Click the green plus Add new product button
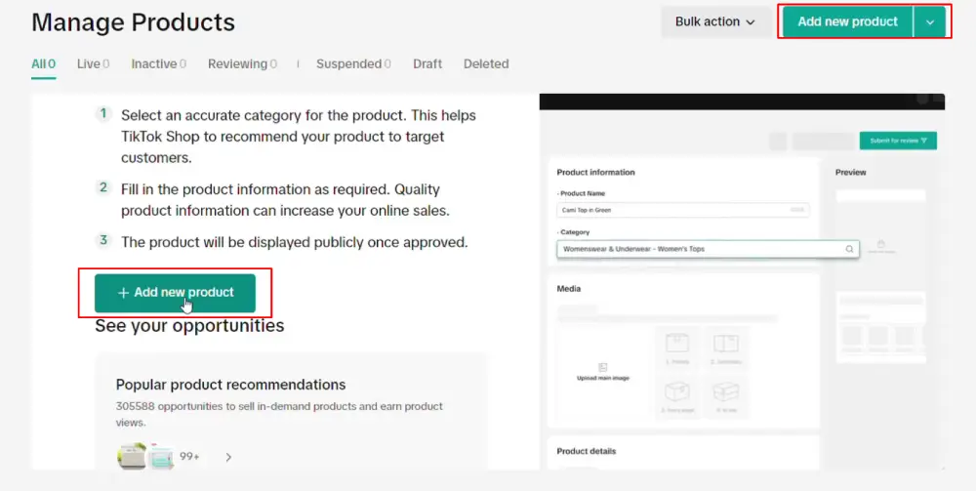976x491 pixels. pos(175,293)
